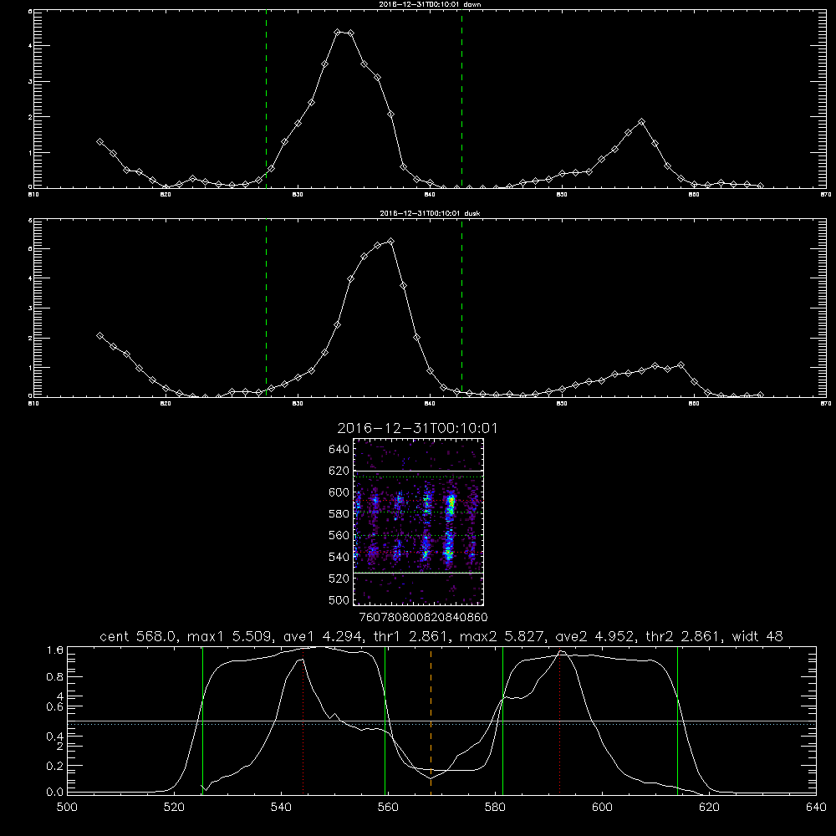This screenshot has height=836, width=836.
Task: Click the lower white horizontal line in spectral image
Action: click(418, 573)
